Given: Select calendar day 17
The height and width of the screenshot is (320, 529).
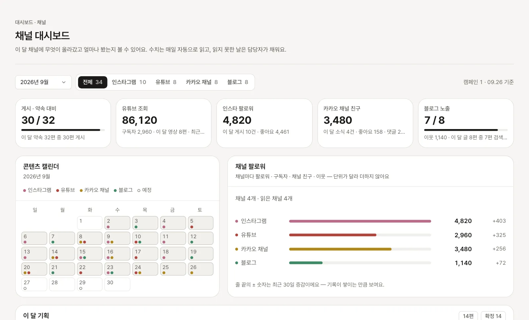Looking at the screenshot, I should tap(145, 254).
